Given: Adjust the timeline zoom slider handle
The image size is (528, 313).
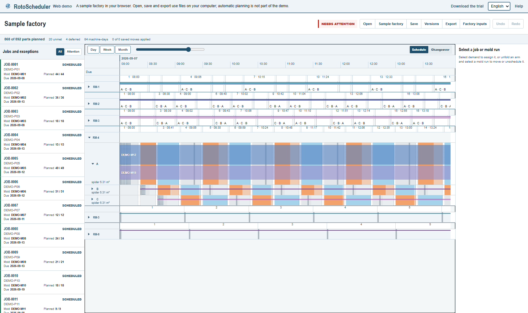Looking at the screenshot, I should 188,49.
